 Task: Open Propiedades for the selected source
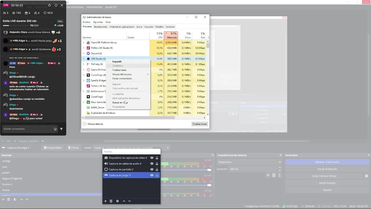(x=53, y=148)
